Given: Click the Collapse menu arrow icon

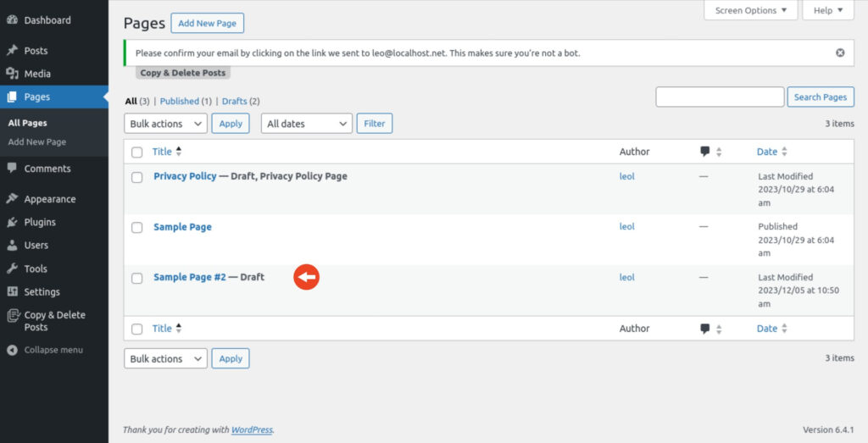Looking at the screenshot, I should [x=12, y=350].
